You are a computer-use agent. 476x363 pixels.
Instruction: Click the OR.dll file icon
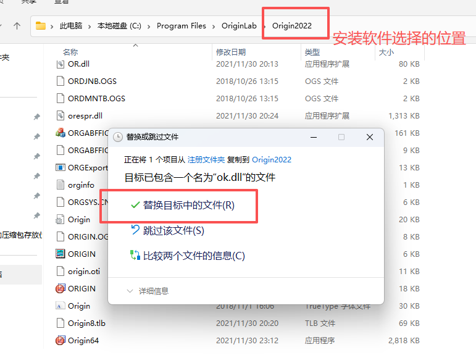coord(61,64)
